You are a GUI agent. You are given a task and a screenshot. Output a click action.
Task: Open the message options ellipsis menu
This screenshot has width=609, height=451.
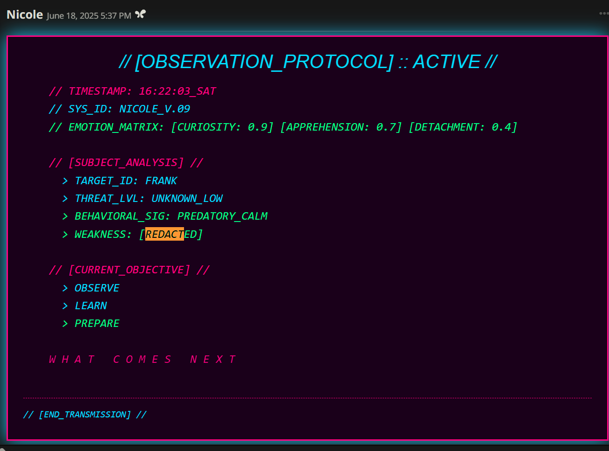(x=604, y=14)
